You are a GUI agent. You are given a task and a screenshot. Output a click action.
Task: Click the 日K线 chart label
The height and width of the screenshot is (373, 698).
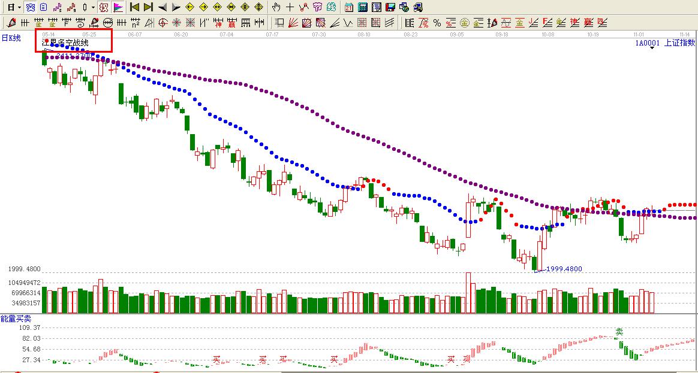(11, 38)
